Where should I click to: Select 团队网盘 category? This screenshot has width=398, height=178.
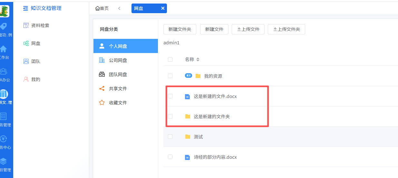click(x=126, y=74)
